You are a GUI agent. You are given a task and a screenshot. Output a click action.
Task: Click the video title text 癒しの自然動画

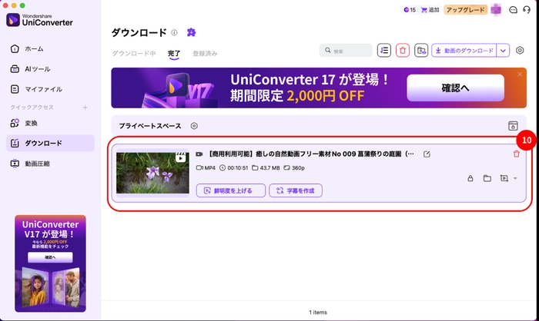pyautogui.click(x=311, y=154)
